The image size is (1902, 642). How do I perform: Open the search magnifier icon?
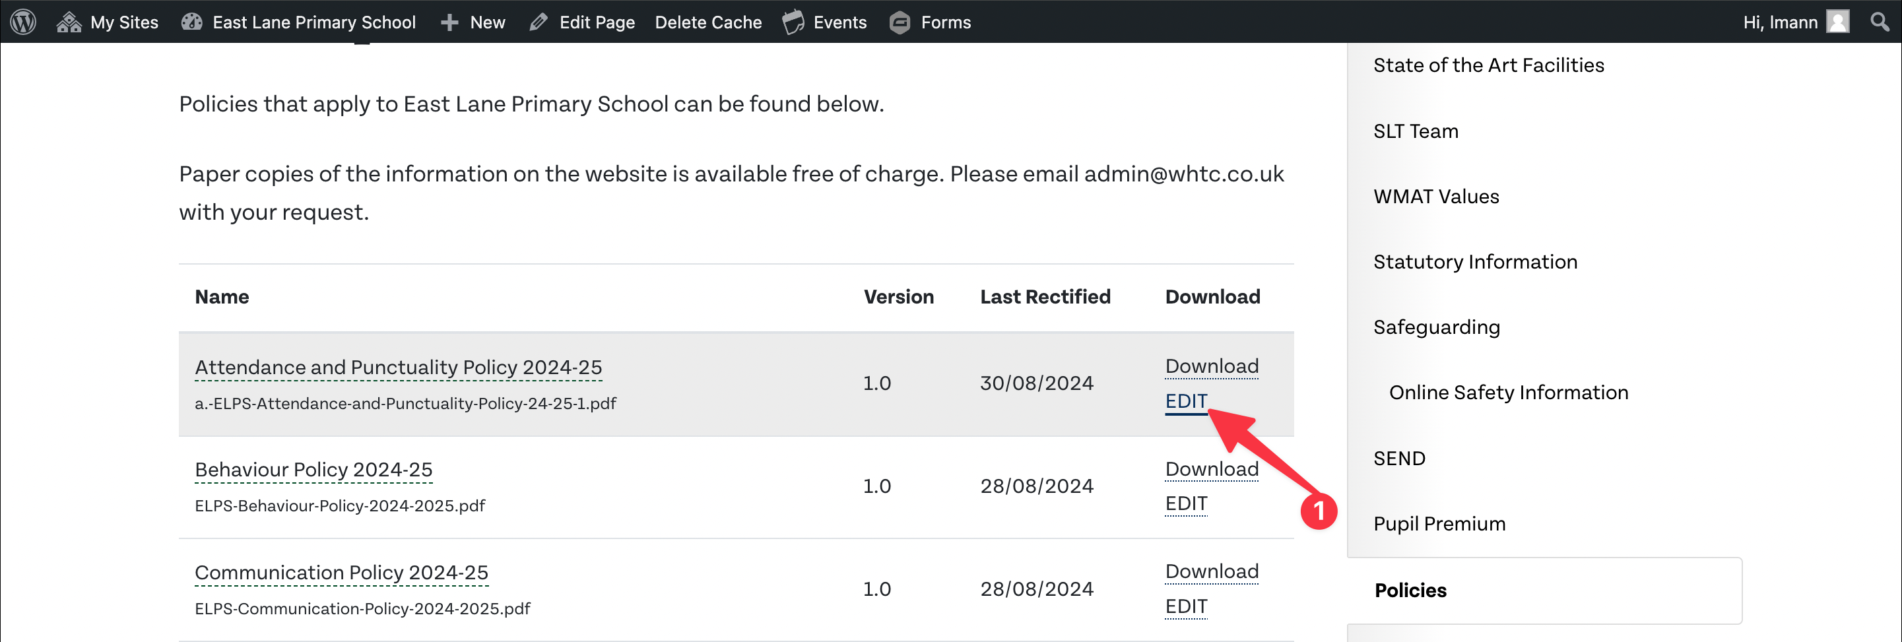click(x=1879, y=22)
